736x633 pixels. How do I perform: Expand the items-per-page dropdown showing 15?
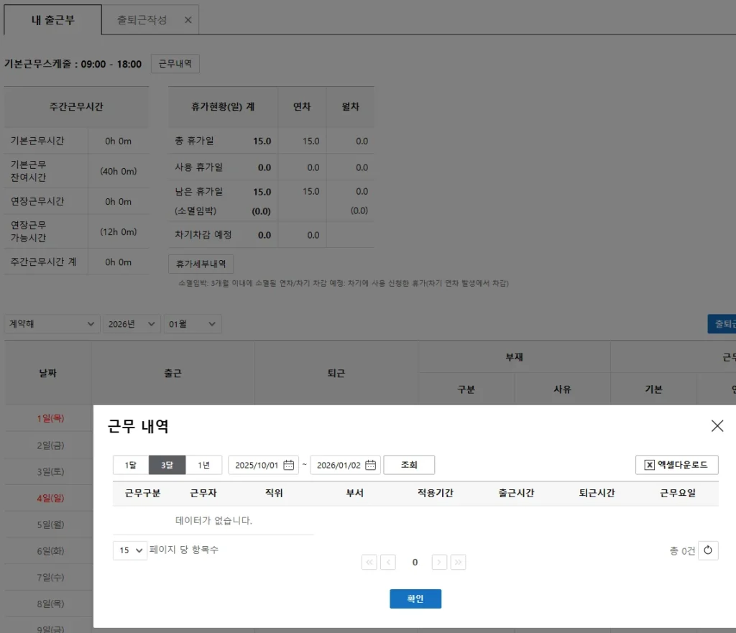(130, 550)
